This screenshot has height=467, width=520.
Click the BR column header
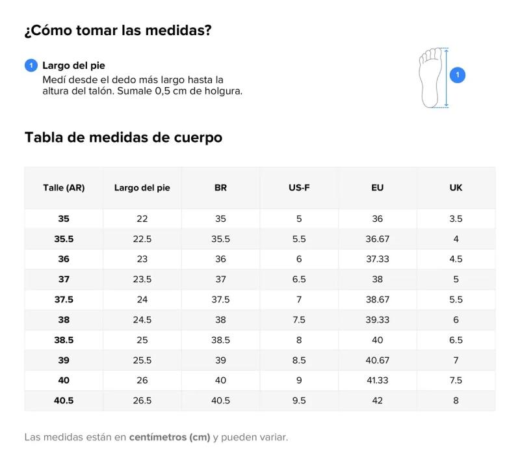point(220,188)
